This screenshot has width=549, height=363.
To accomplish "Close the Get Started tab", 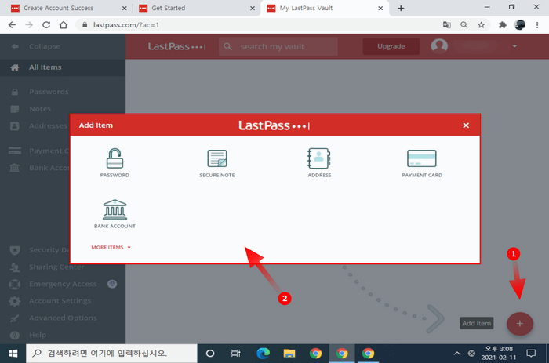I will tap(253, 8).
